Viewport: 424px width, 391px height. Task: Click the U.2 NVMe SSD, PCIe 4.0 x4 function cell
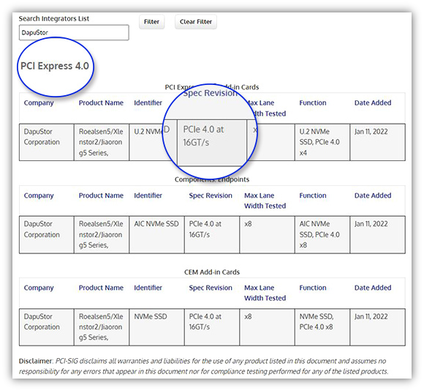click(322, 142)
